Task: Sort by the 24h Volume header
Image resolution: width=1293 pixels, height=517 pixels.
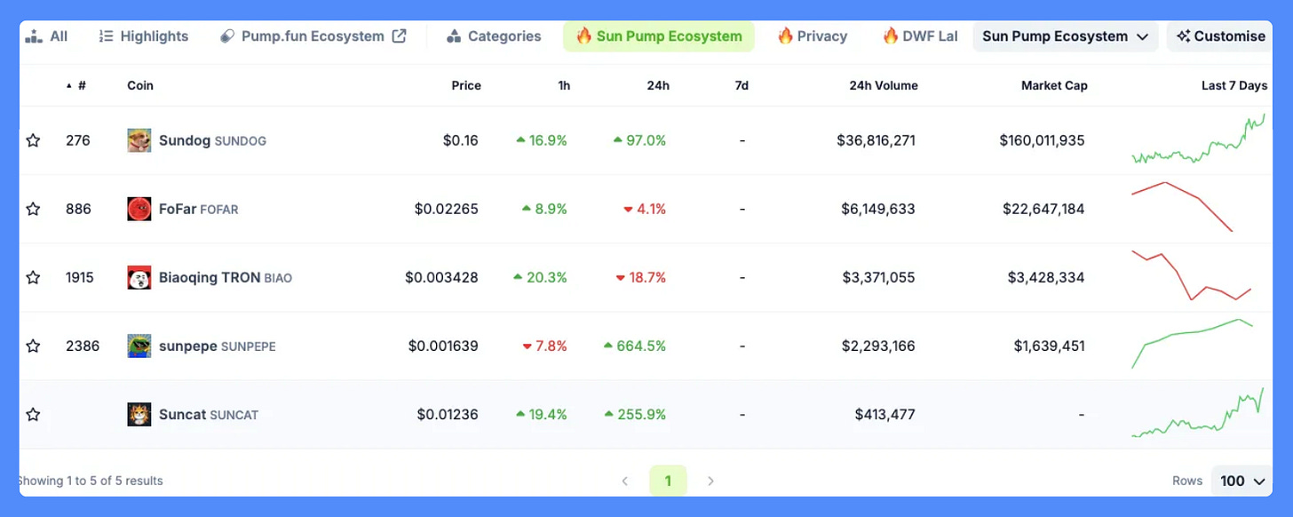Action: pyautogui.click(x=884, y=86)
